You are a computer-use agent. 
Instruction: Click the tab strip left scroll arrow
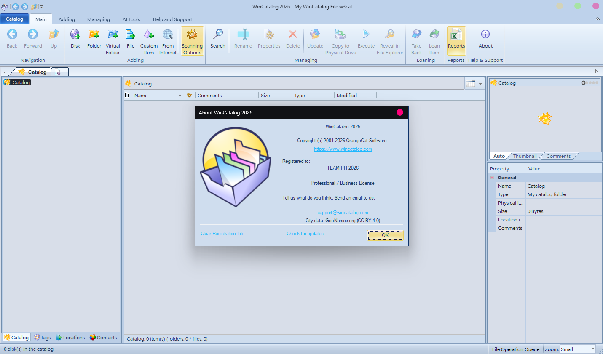tap(4, 72)
